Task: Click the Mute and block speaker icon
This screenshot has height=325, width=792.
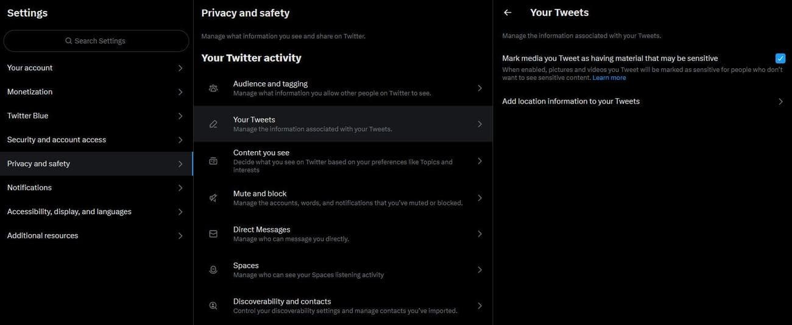Action: [213, 198]
